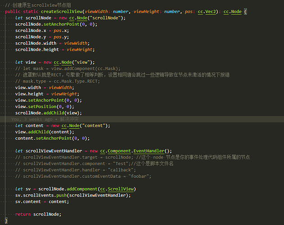Click the line 'let content = new cc.Node("content");'
The image size is (284, 225).
(x=63, y=126)
